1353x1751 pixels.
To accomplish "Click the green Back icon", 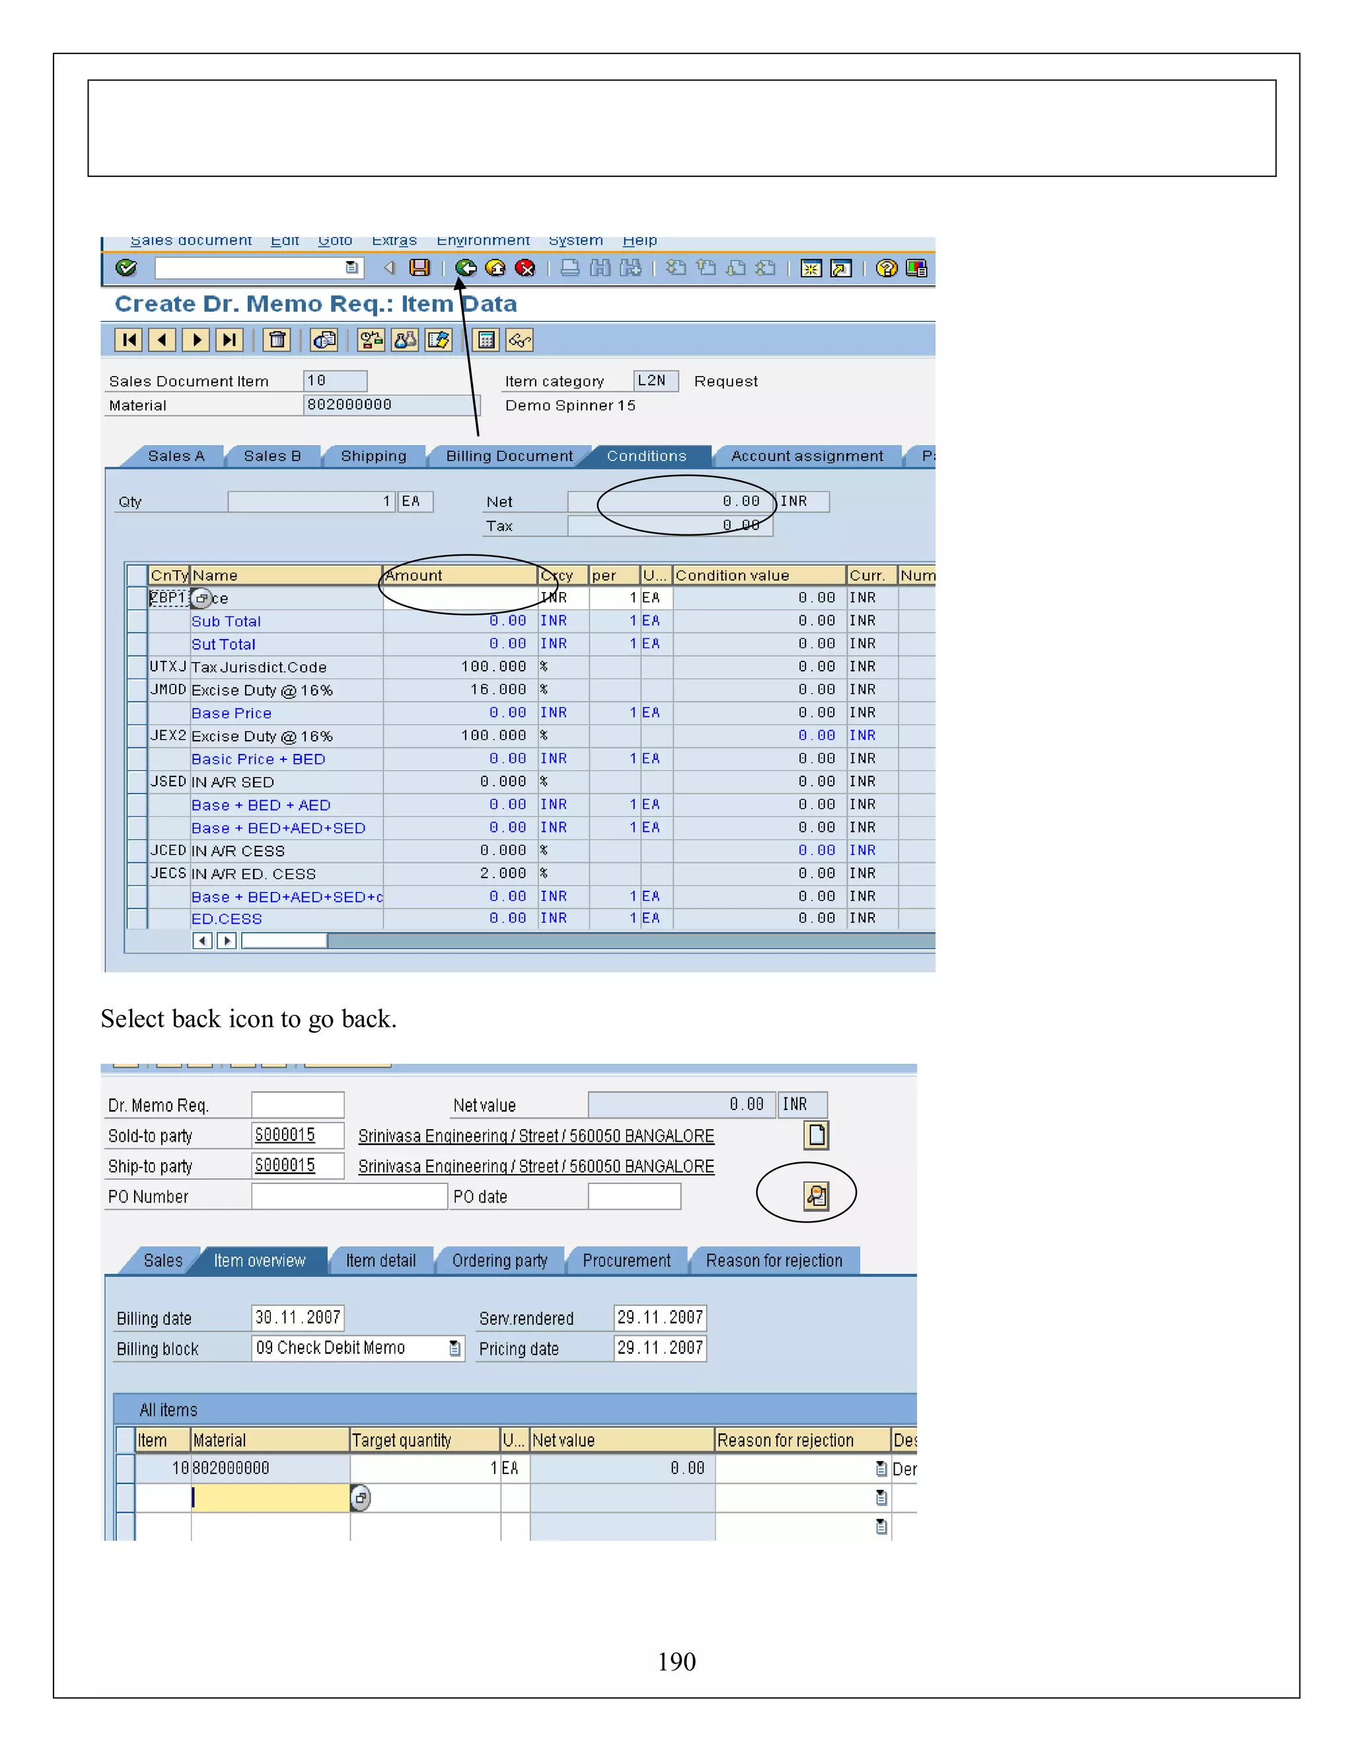I will pyautogui.click(x=465, y=268).
